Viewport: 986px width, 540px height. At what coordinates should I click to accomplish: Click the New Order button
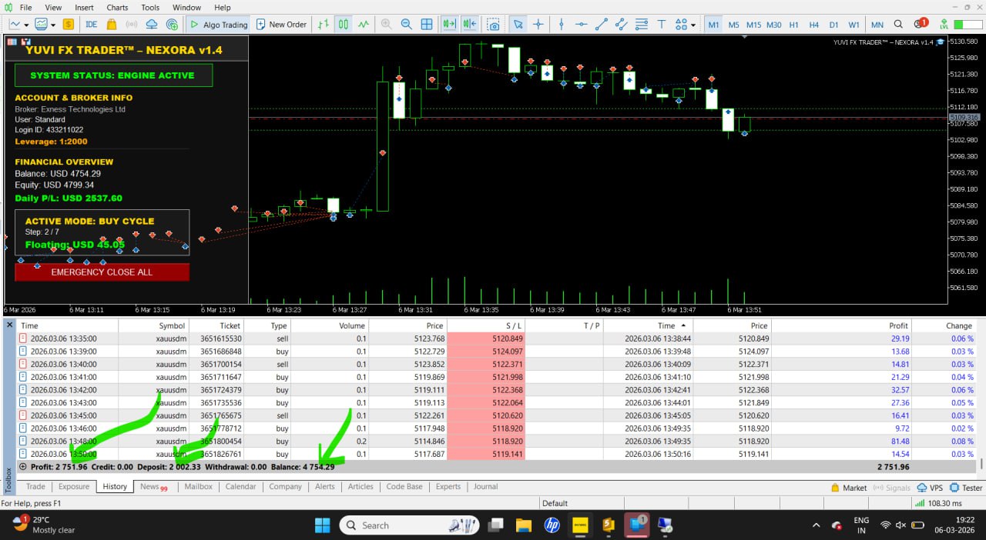[x=281, y=25]
